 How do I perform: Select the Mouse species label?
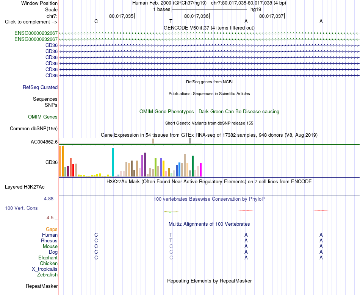[50, 247]
